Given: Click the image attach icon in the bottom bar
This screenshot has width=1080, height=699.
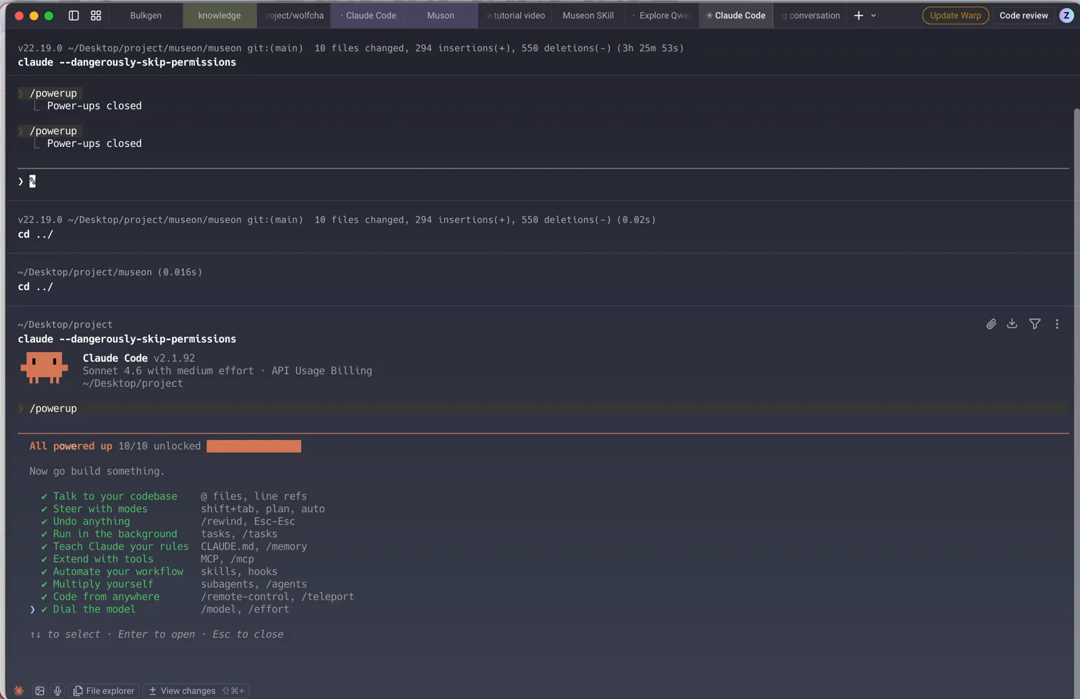Looking at the screenshot, I should tap(40, 691).
